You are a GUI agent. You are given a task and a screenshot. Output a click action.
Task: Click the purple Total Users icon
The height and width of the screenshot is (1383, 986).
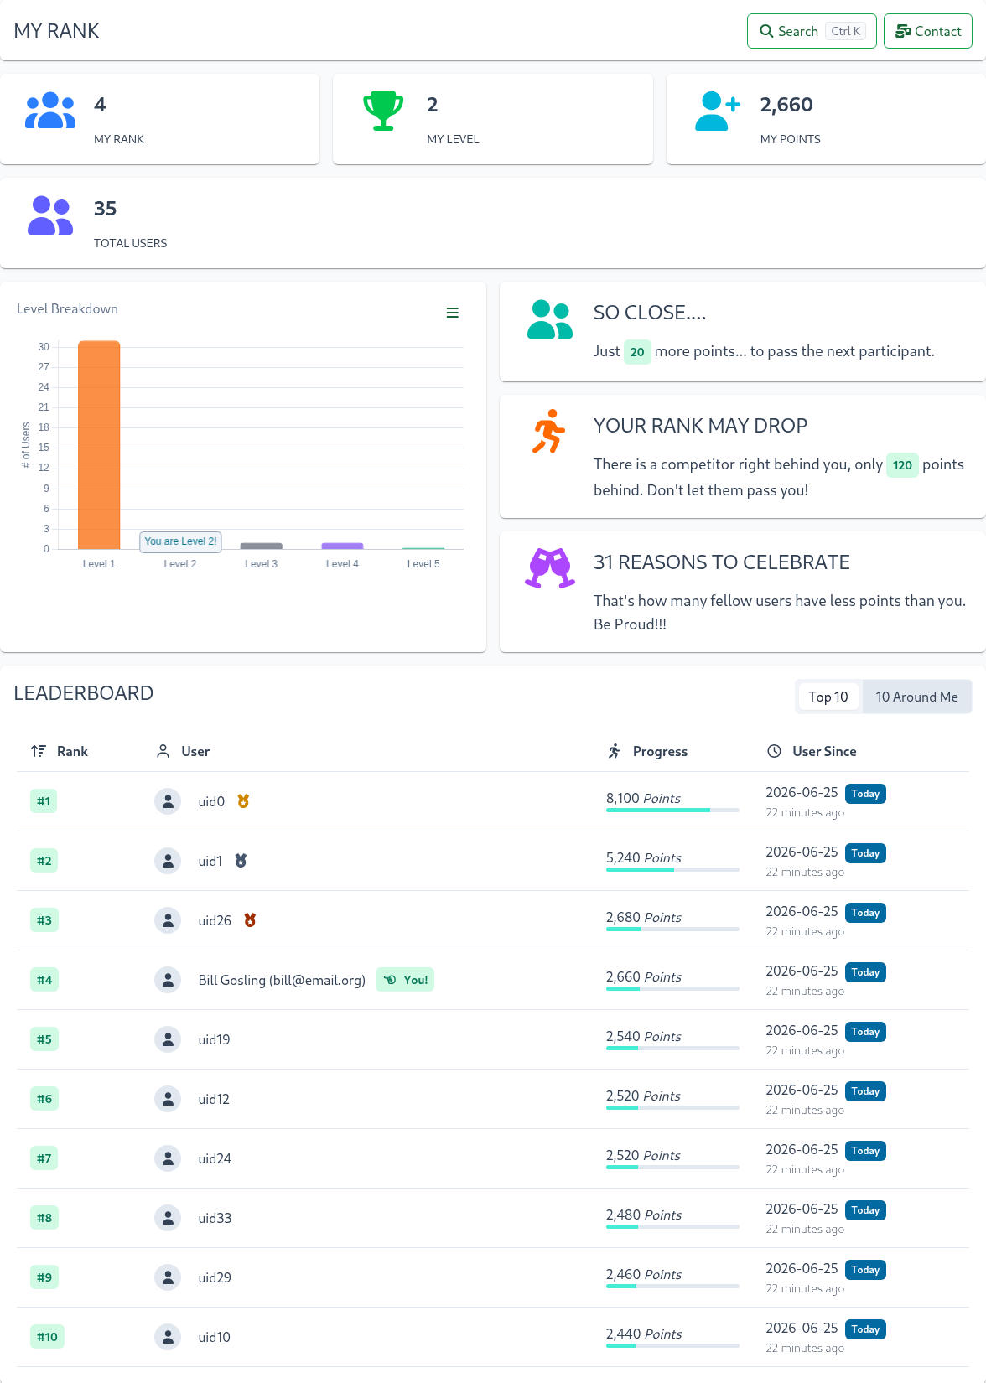[50, 215]
